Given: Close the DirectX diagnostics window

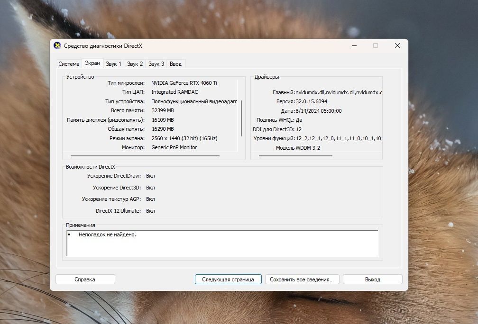Looking at the screenshot, I should (x=397, y=45).
